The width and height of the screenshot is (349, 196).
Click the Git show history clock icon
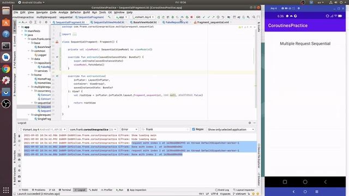click(x=218, y=17)
